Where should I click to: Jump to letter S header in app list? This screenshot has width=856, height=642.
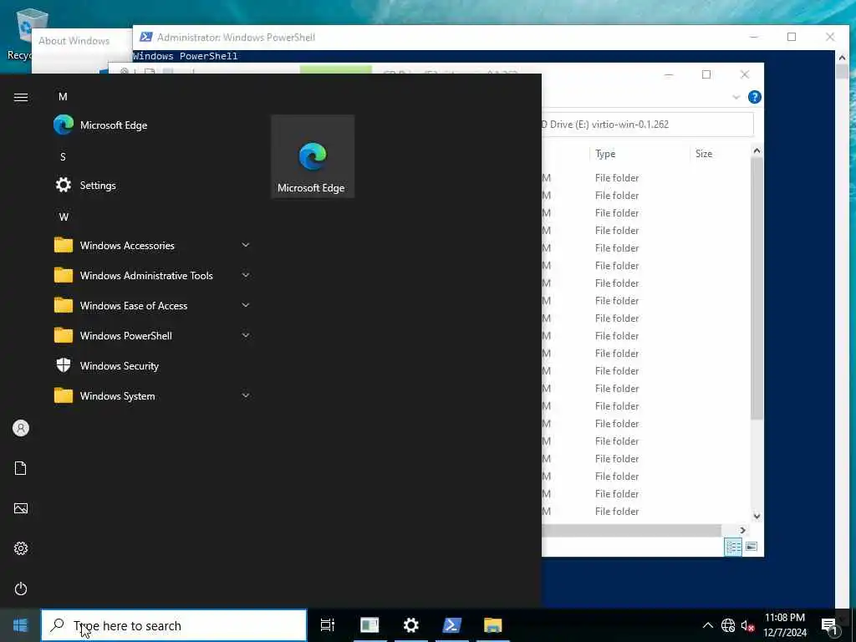[63, 156]
